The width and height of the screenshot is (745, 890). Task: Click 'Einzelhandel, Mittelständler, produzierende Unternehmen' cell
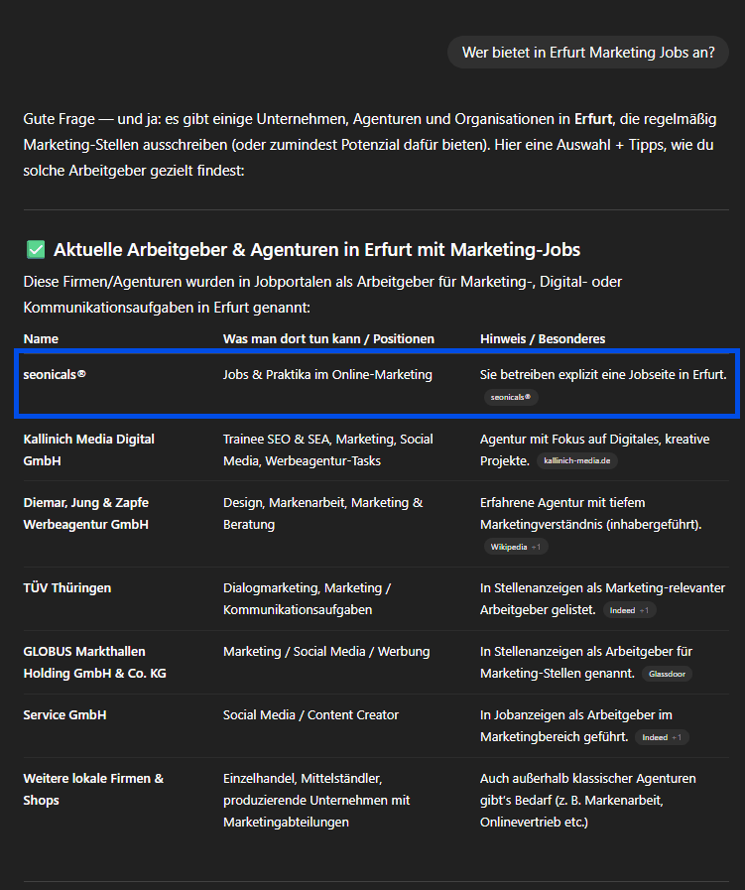pos(316,801)
